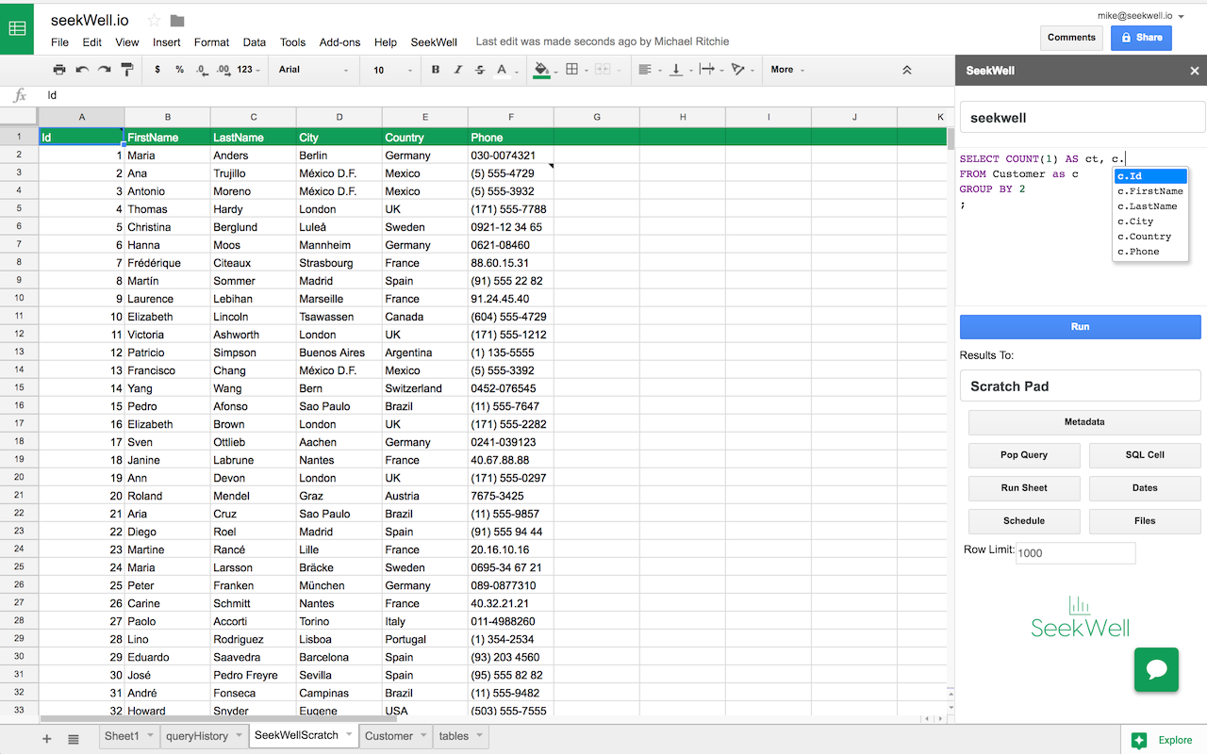
Task: Click the Schedule button
Action: pyautogui.click(x=1023, y=521)
